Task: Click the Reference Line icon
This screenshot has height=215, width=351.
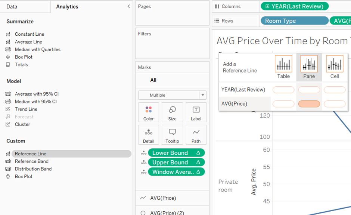Action: coord(8,154)
